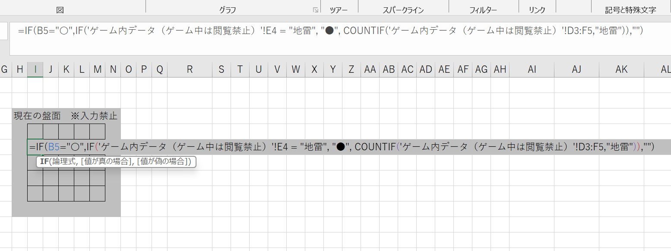Select the cell labeled 現在の盤面 ※入力禁止
The height and width of the screenshot is (251, 671).
point(66,116)
